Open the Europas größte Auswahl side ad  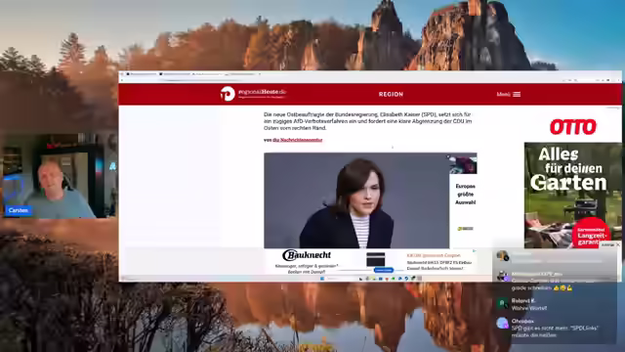tap(465, 195)
